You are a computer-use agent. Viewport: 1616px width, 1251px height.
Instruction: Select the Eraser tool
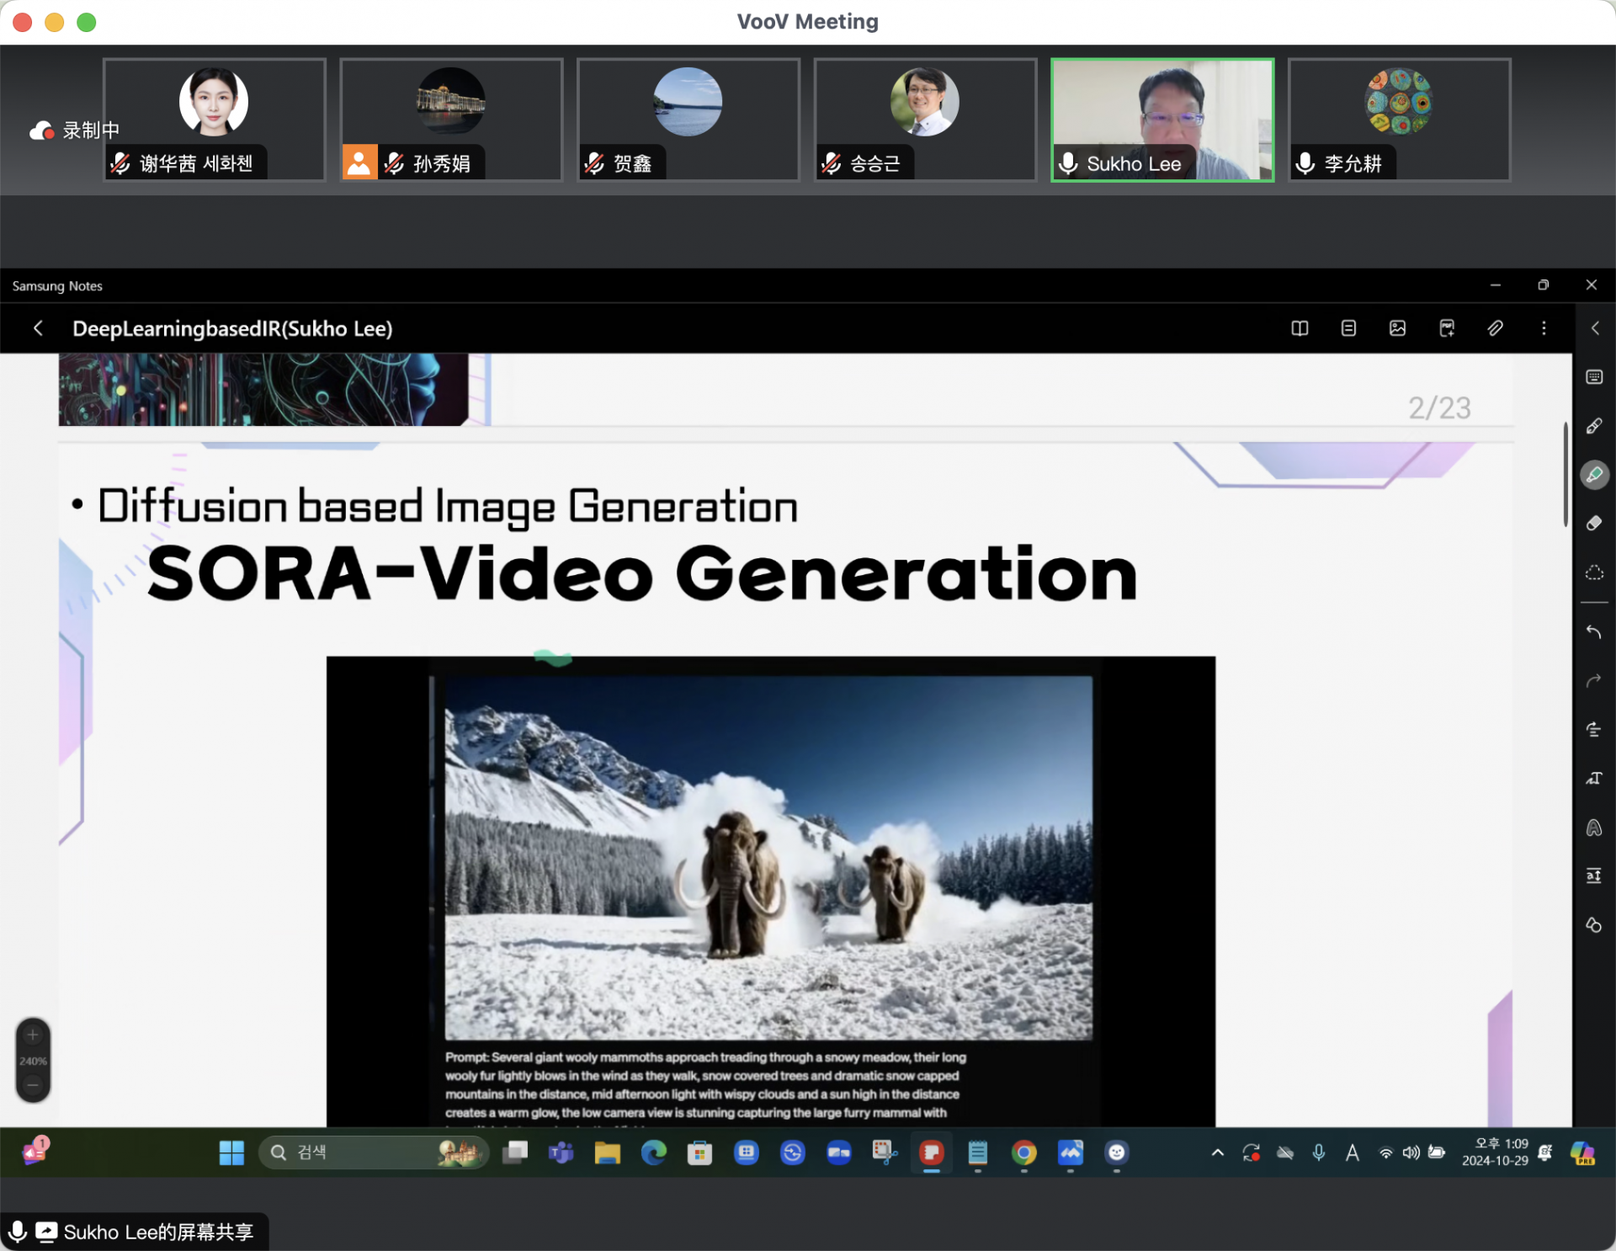1594,524
